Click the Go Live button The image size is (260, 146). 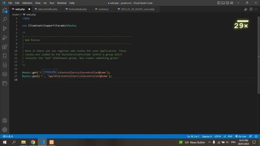[x=240, y=136]
